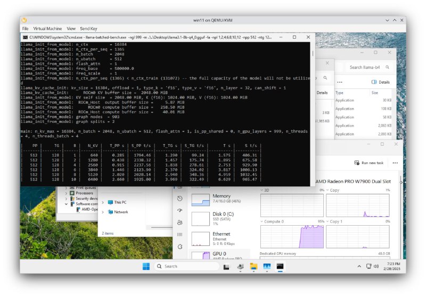Collapse Software components in Device Manager

pos(66,204)
